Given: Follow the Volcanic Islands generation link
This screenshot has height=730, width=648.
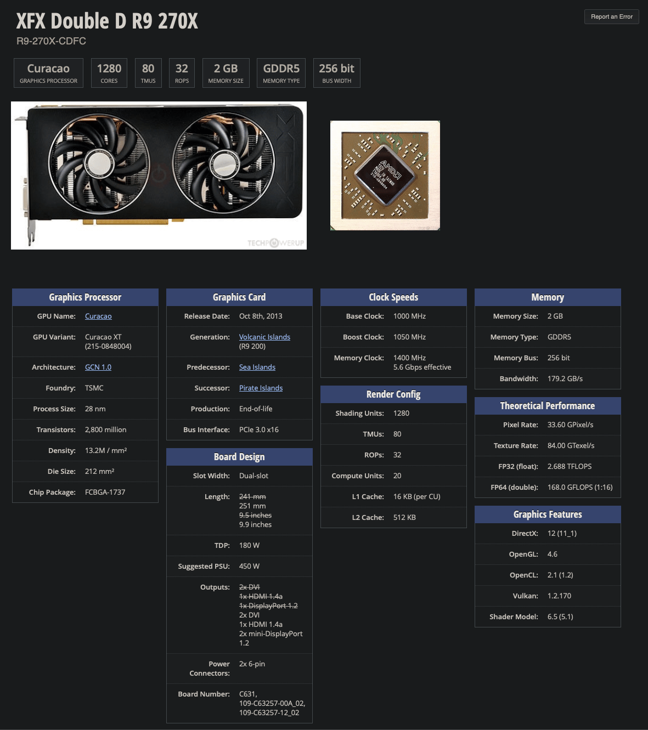Looking at the screenshot, I should [x=264, y=337].
